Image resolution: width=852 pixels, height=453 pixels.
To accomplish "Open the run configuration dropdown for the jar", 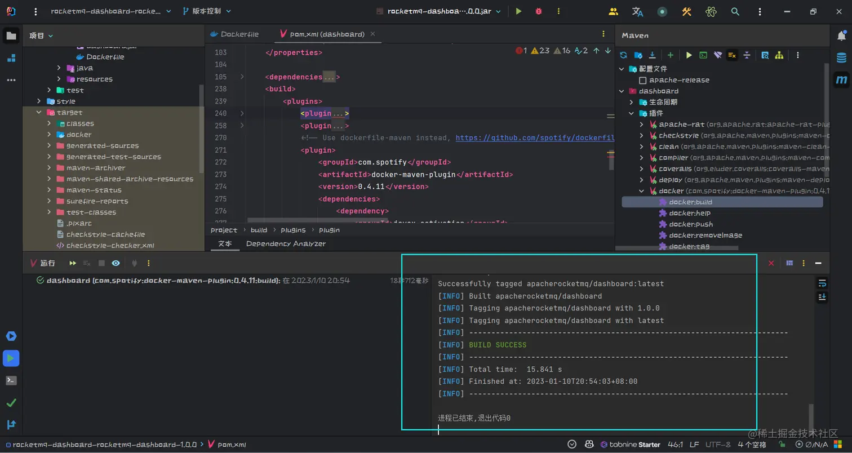I will 438,11.
